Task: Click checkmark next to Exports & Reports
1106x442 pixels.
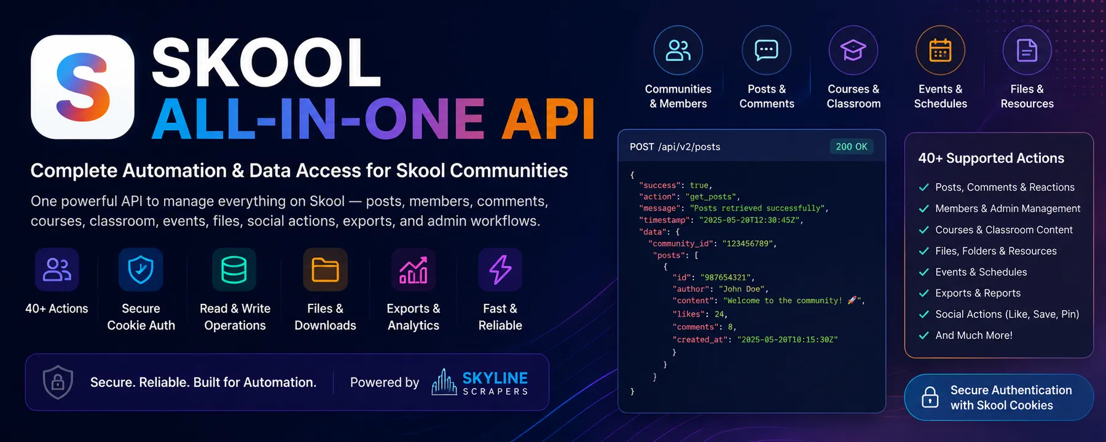Action: 924,293
